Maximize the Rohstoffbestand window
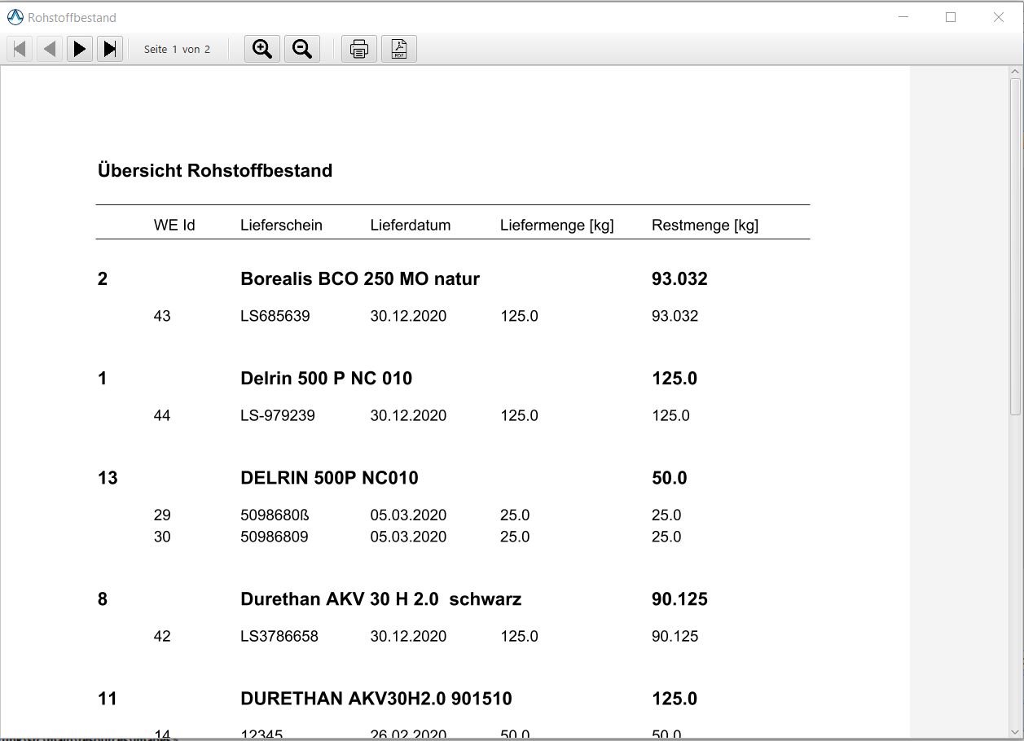 [951, 17]
